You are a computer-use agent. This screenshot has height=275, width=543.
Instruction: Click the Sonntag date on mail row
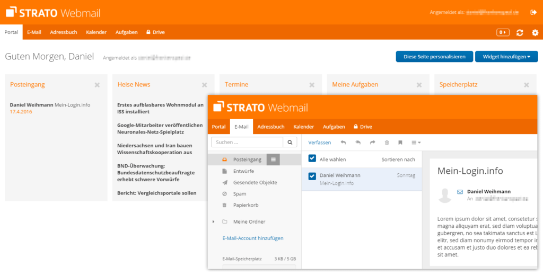[406, 176]
